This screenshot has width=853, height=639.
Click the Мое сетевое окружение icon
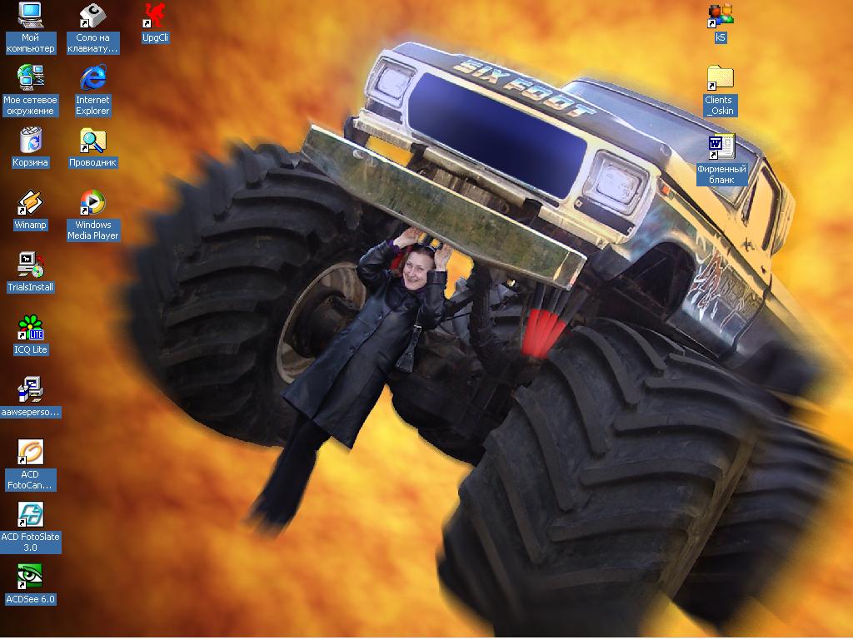30,77
